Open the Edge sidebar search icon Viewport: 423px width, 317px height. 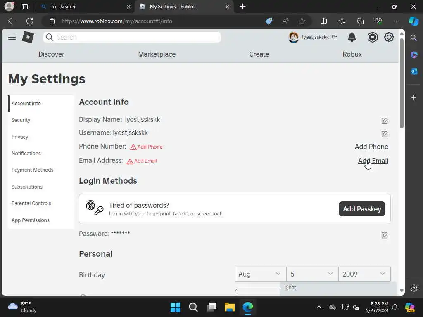click(413, 38)
